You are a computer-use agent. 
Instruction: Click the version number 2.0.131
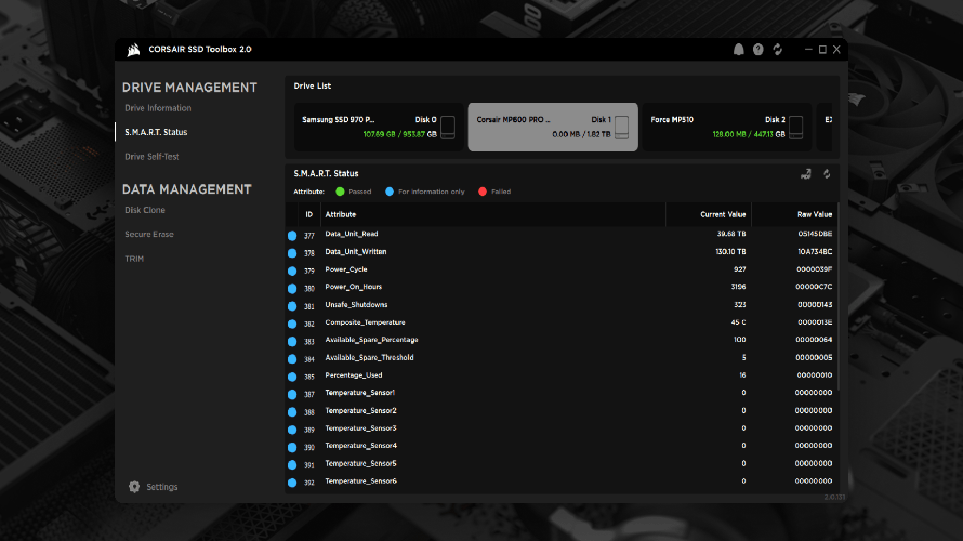pos(834,497)
